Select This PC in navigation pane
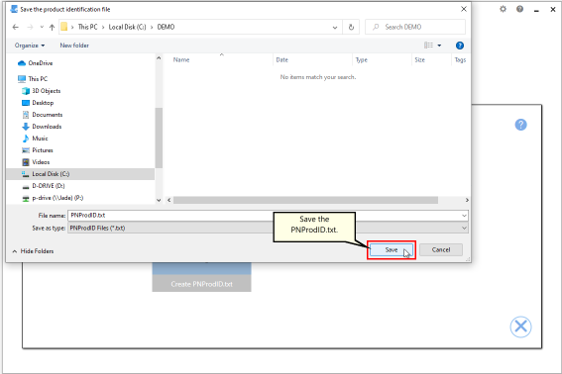 (x=33, y=79)
